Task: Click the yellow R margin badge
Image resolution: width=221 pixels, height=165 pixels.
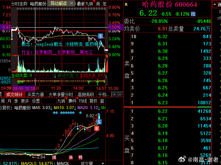Action: (126, 5)
